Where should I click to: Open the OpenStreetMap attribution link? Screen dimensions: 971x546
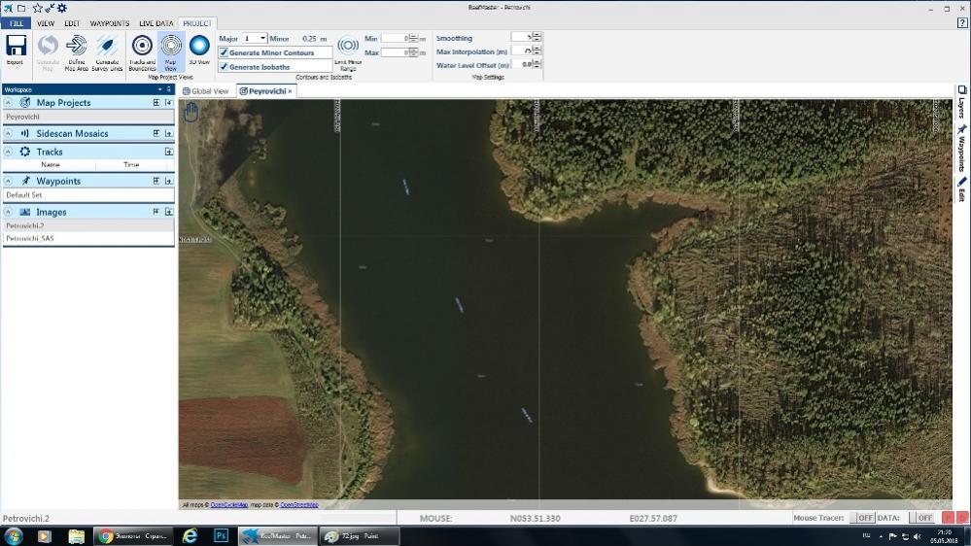299,505
